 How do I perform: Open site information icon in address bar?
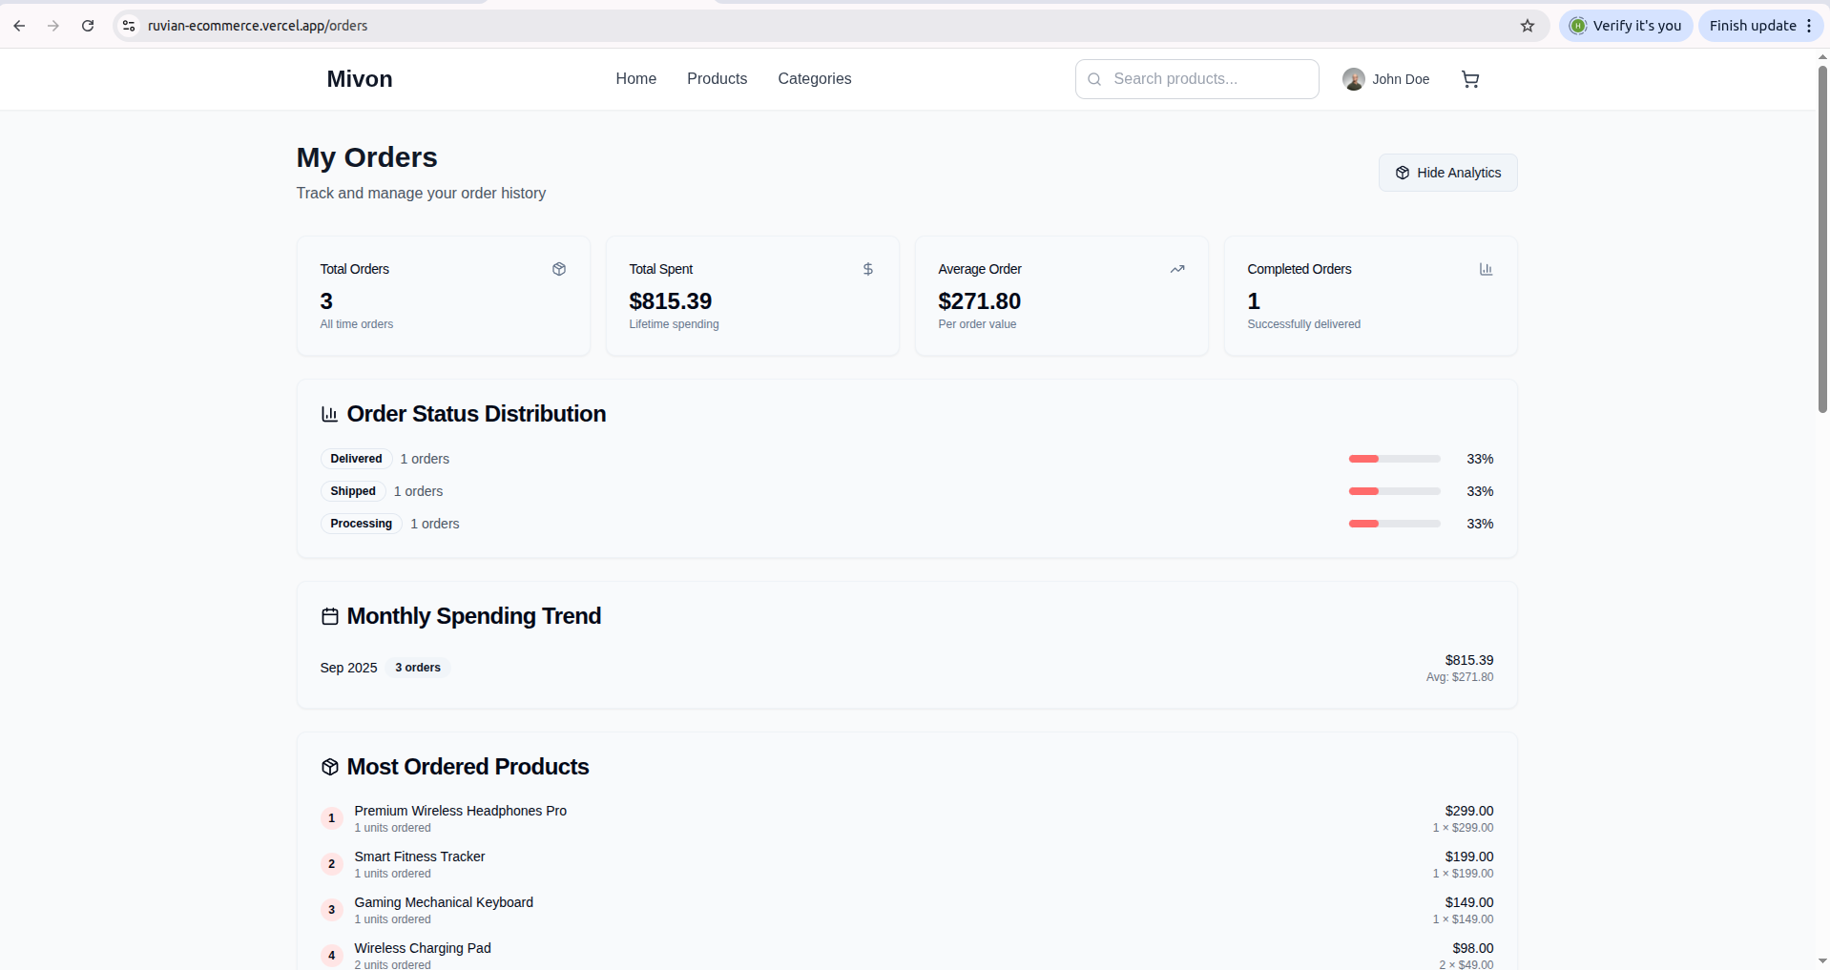pos(129,26)
